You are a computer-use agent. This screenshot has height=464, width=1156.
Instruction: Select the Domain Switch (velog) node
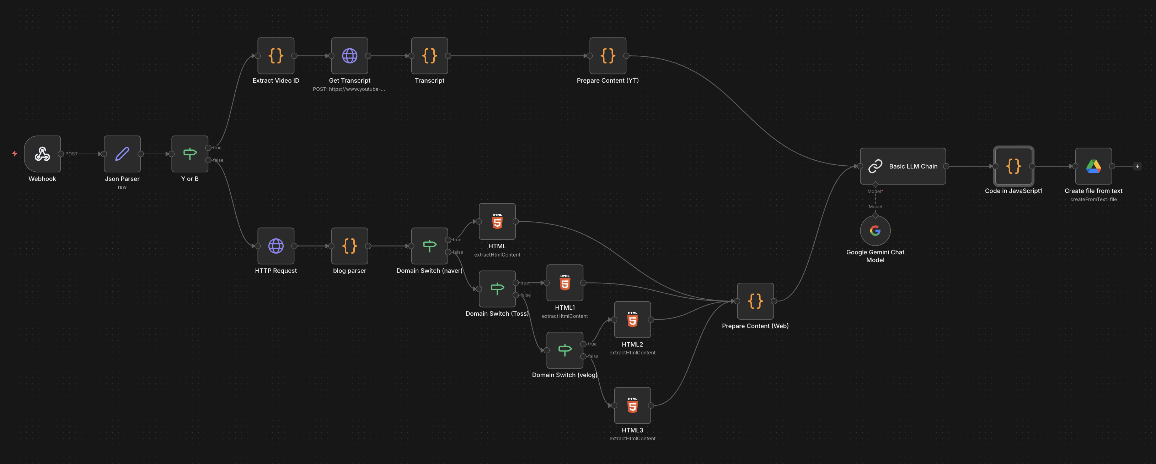click(564, 350)
